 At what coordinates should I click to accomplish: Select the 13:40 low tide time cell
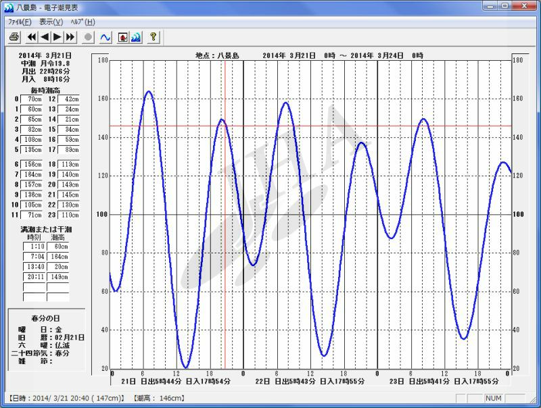34,267
